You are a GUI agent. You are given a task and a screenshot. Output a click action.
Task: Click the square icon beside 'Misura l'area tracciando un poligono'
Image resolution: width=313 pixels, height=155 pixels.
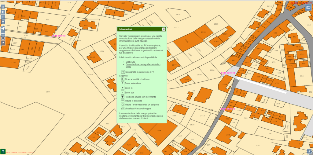coord(123,105)
